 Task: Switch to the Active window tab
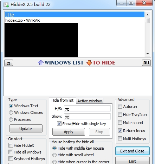coord(90,101)
